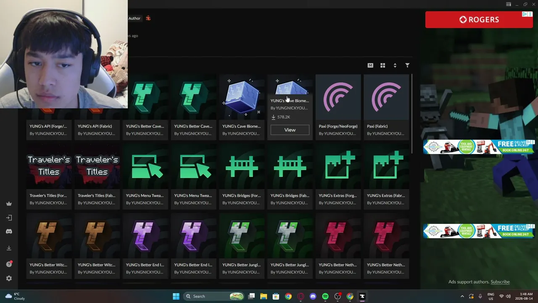Image resolution: width=538 pixels, height=303 pixels.
Task: Show hidden system tray icons
Action: 462,296
